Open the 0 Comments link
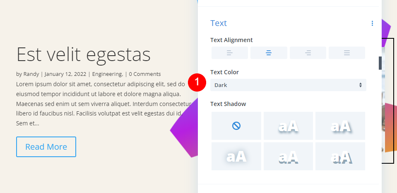The image size is (397, 193). (x=144, y=74)
